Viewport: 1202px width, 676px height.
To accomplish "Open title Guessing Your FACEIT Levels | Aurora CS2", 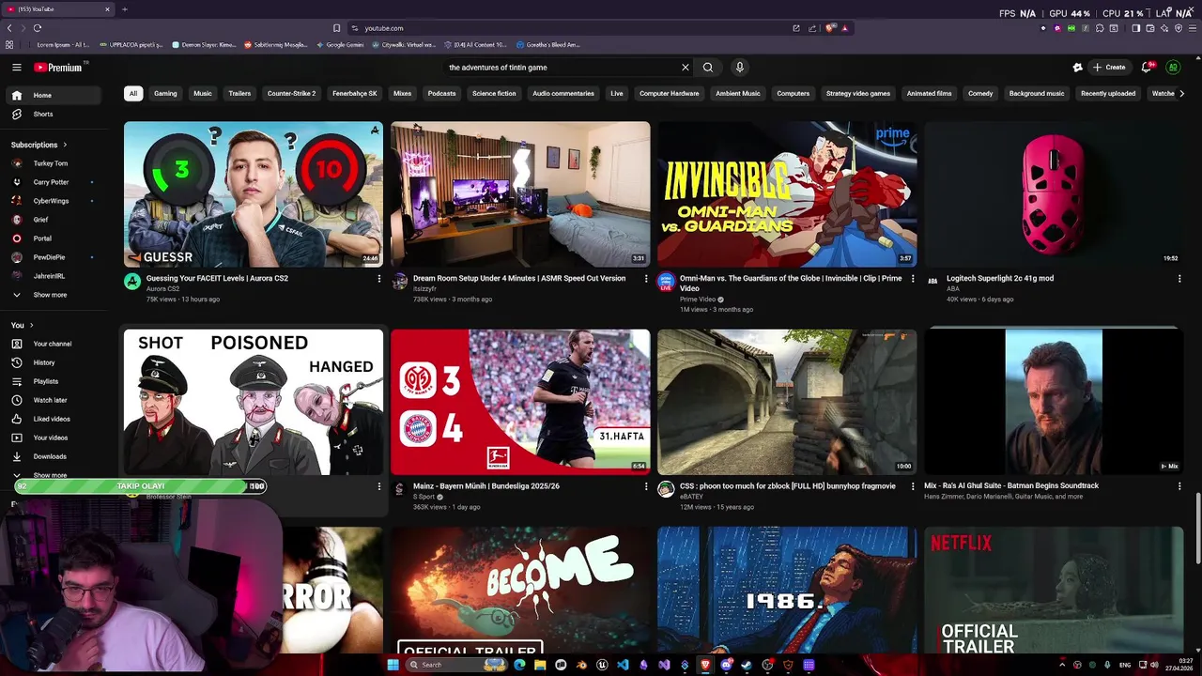I will [x=217, y=279].
